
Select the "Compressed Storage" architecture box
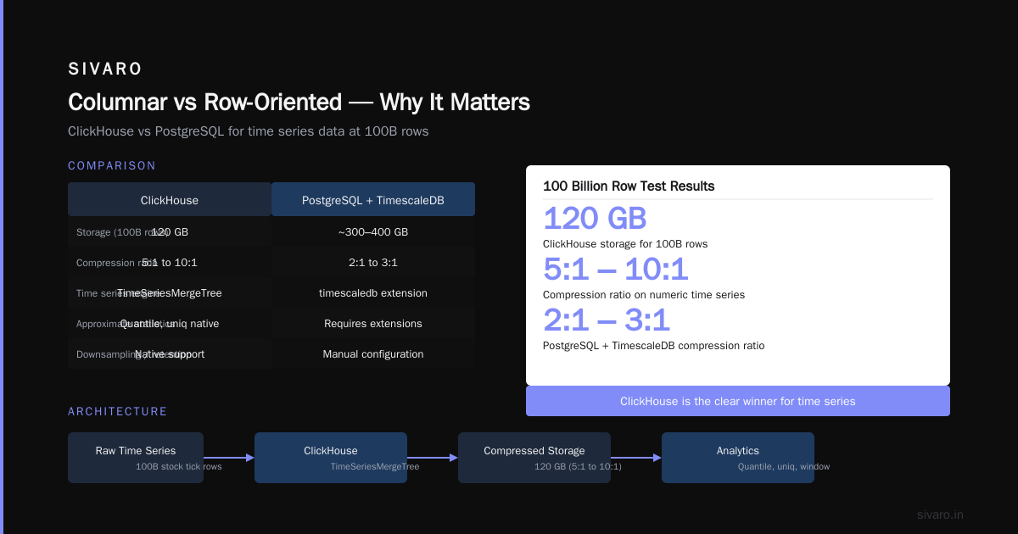pyautogui.click(x=534, y=458)
